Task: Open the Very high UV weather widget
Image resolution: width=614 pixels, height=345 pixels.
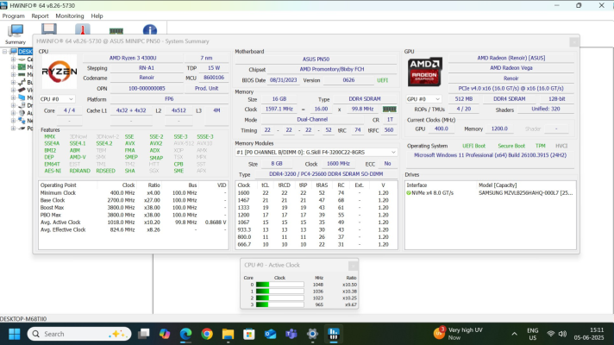Action: (459, 334)
